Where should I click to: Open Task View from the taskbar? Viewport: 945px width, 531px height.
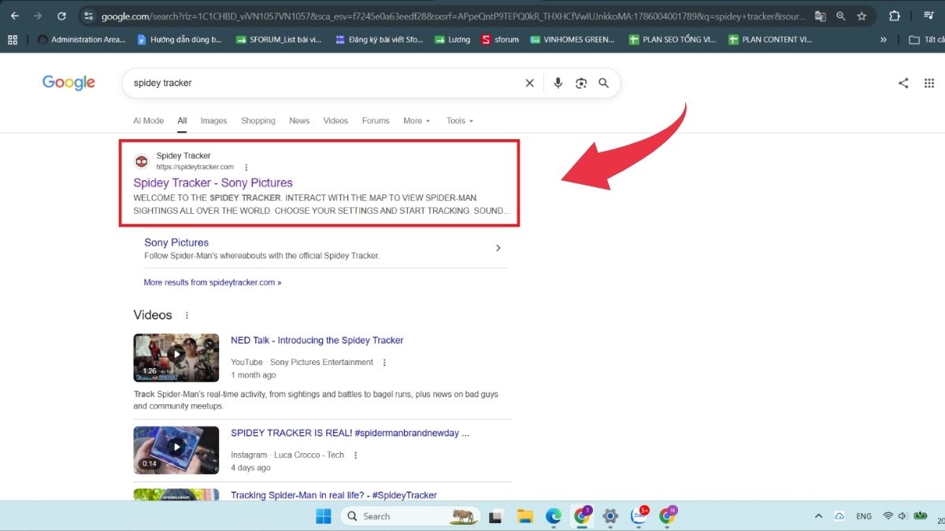[x=495, y=516]
